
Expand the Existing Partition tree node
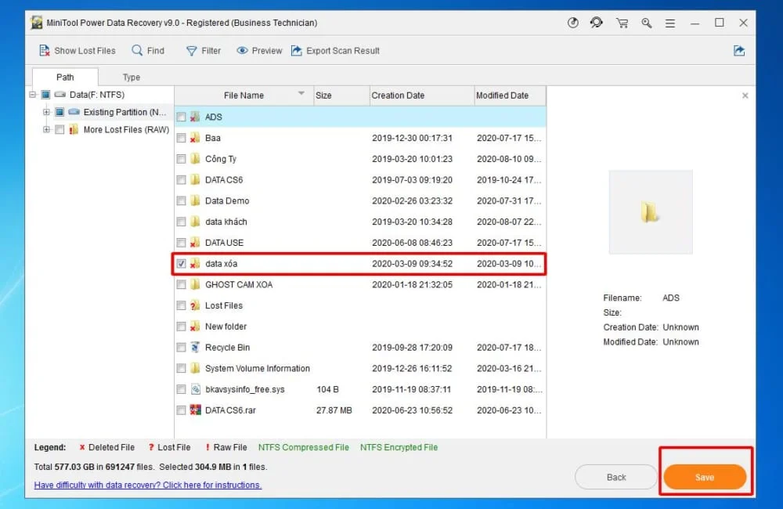click(x=46, y=112)
